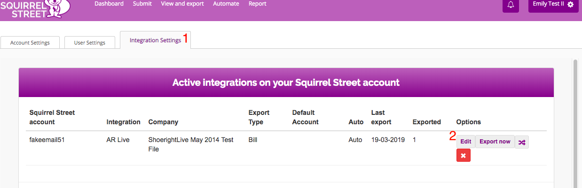Click the Options column header
This screenshot has height=188, width=582.
[468, 122]
